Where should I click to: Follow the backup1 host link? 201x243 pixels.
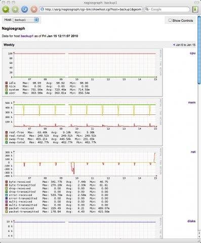point(27,36)
